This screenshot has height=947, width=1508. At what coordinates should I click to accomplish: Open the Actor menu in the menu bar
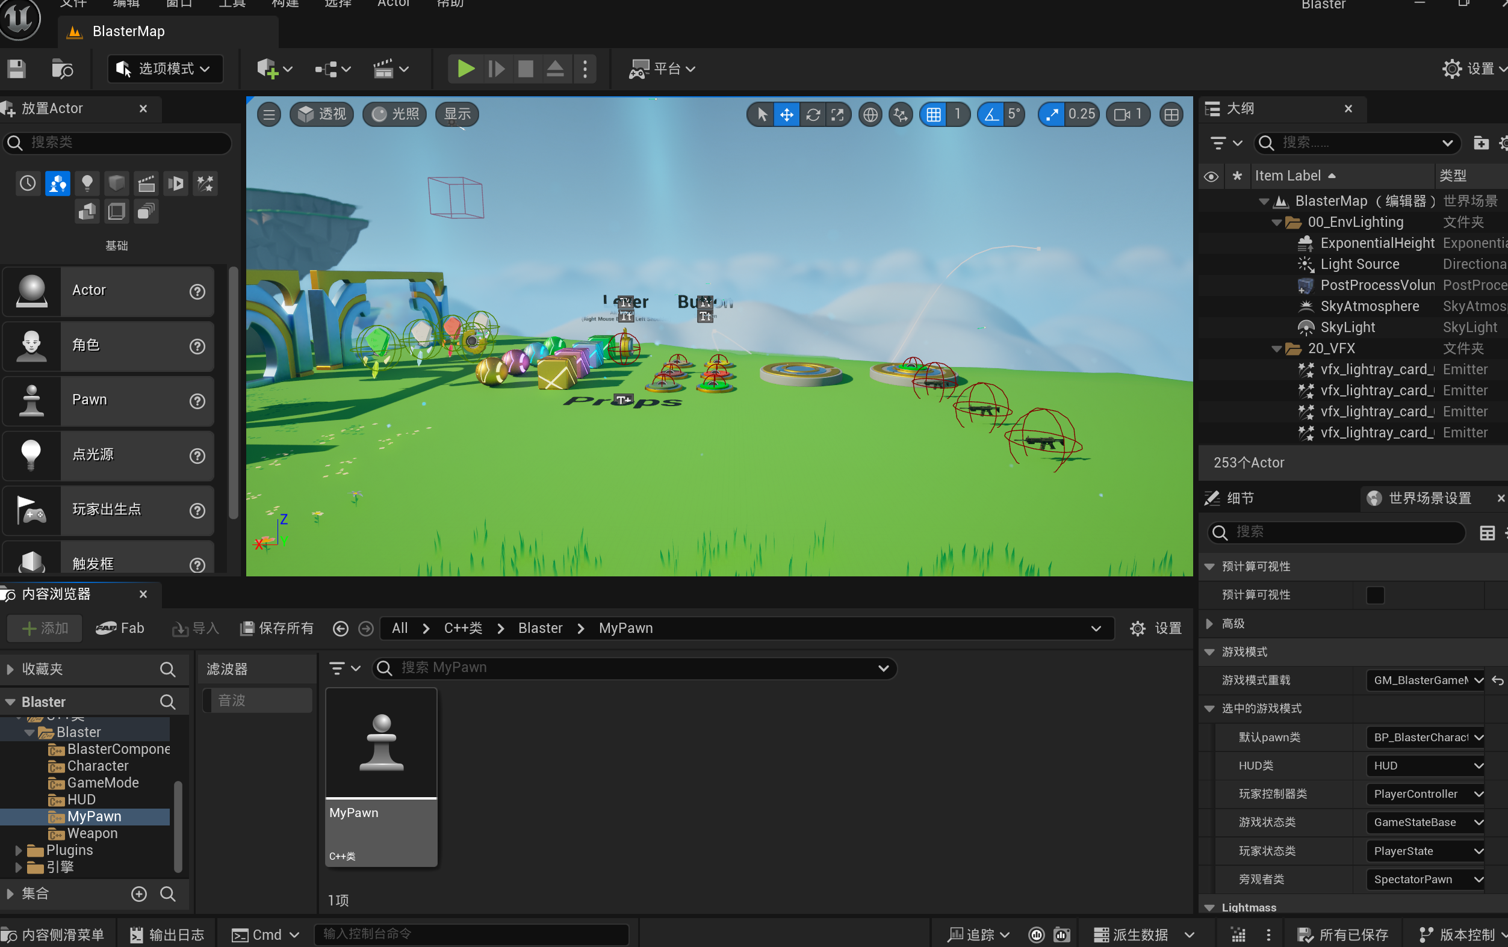pyautogui.click(x=393, y=3)
